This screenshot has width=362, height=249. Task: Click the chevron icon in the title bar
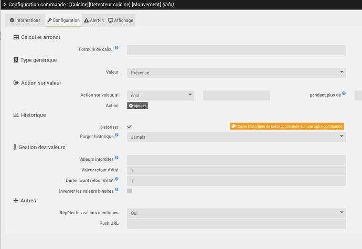pos(4,4)
